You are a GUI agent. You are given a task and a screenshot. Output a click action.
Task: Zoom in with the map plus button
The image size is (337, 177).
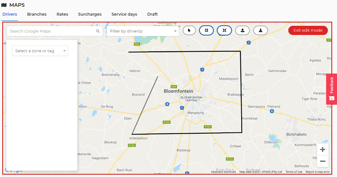click(x=323, y=149)
